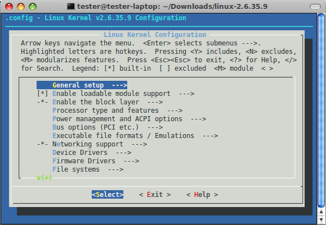Click the -*- marker for Networking support
The width and height of the screenshot is (326, 225).
click(42, 144)
